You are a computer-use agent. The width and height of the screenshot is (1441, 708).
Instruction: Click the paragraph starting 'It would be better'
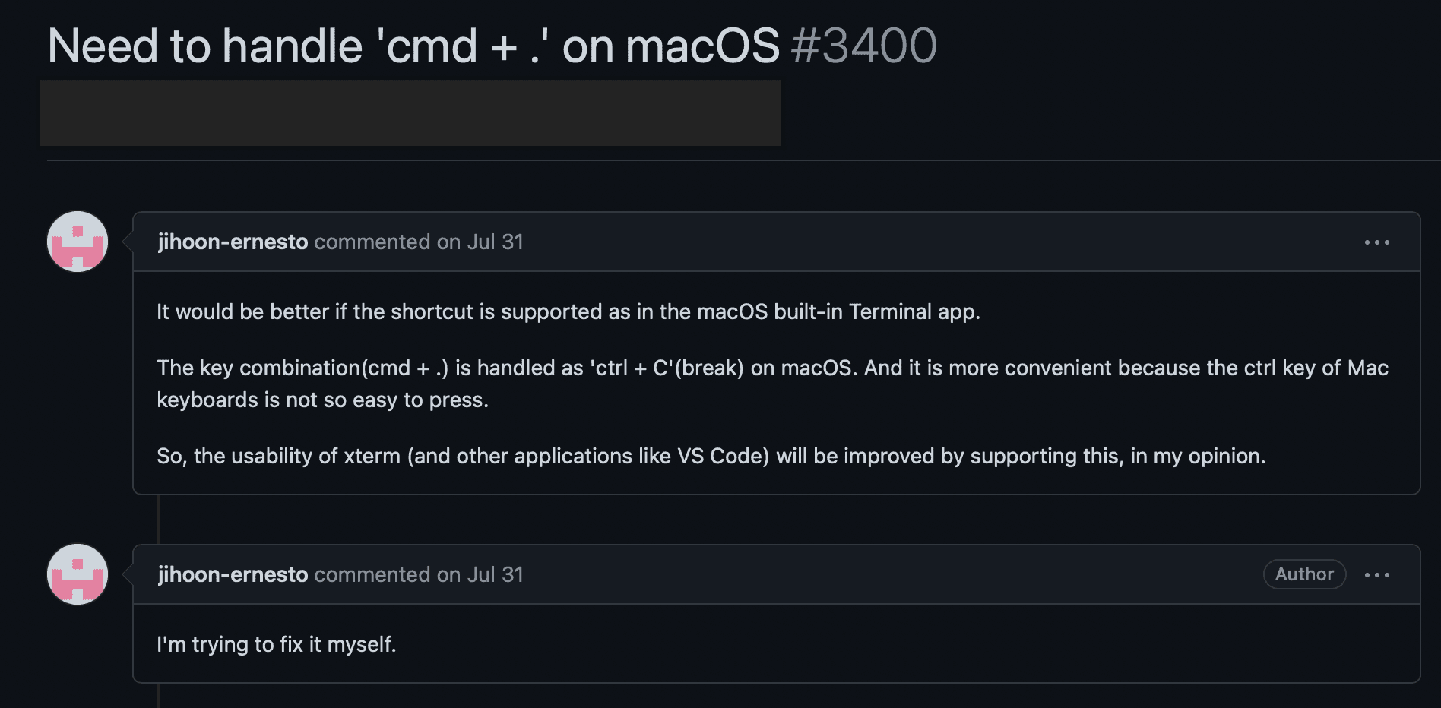pyautogui.click(x=568, y=312)
